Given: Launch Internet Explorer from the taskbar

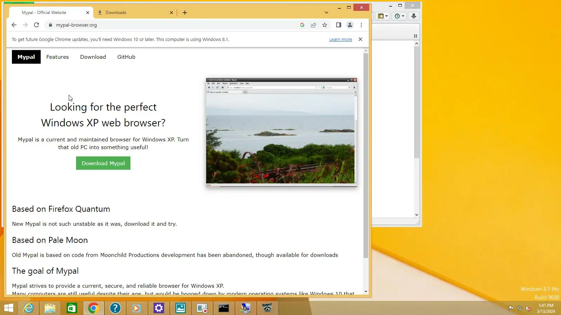Looking at the screenshot, I should coord(28,308).
